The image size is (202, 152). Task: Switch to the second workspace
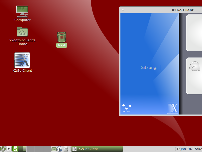click(x=31, y=149)
